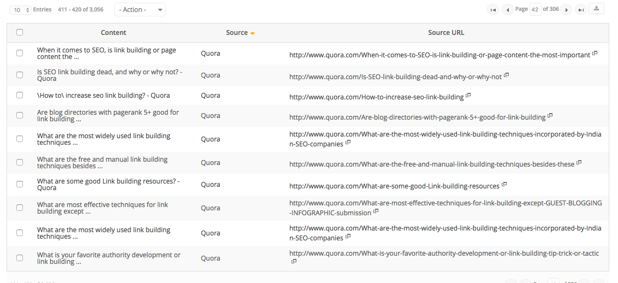Click content text 'When it comes to SEO'
618x283 pixels.
(x=106, y=53)
